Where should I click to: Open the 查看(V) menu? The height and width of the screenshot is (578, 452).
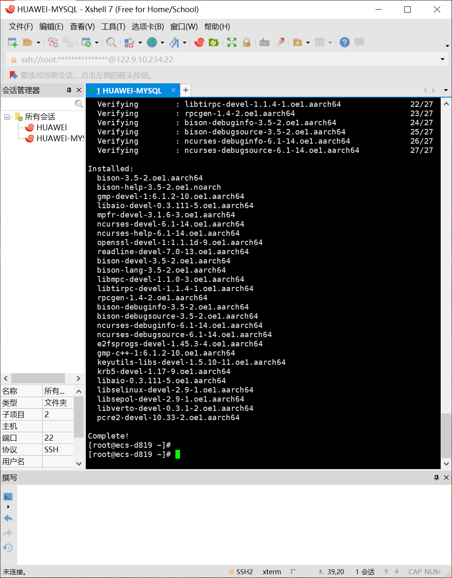pos(82,27)
